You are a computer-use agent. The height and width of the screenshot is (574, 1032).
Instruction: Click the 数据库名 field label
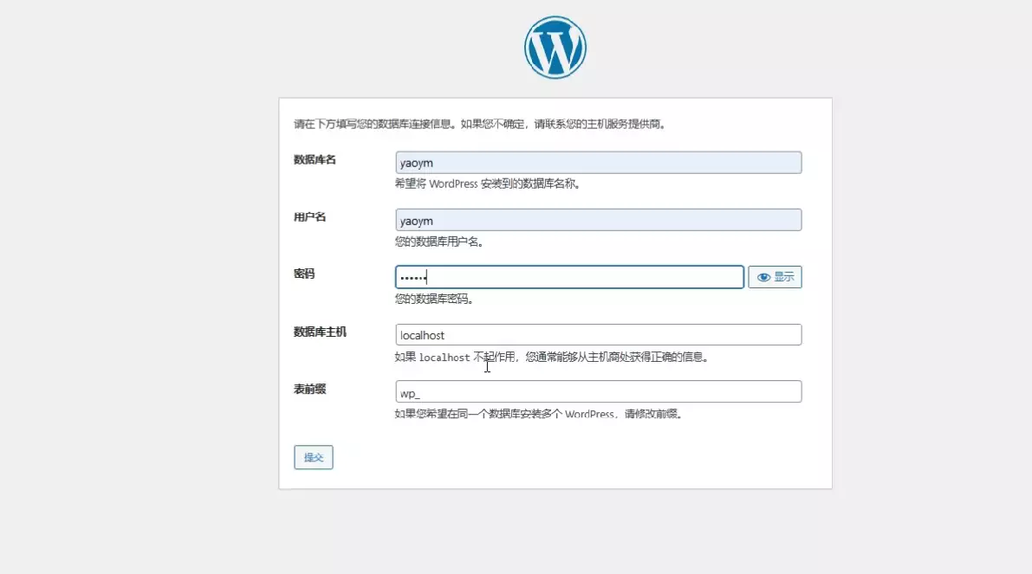tap(315, 159)
